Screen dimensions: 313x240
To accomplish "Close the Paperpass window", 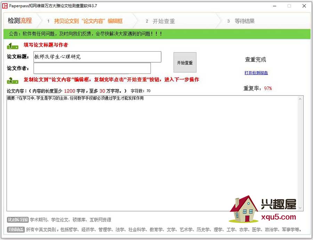I will 304,6.
